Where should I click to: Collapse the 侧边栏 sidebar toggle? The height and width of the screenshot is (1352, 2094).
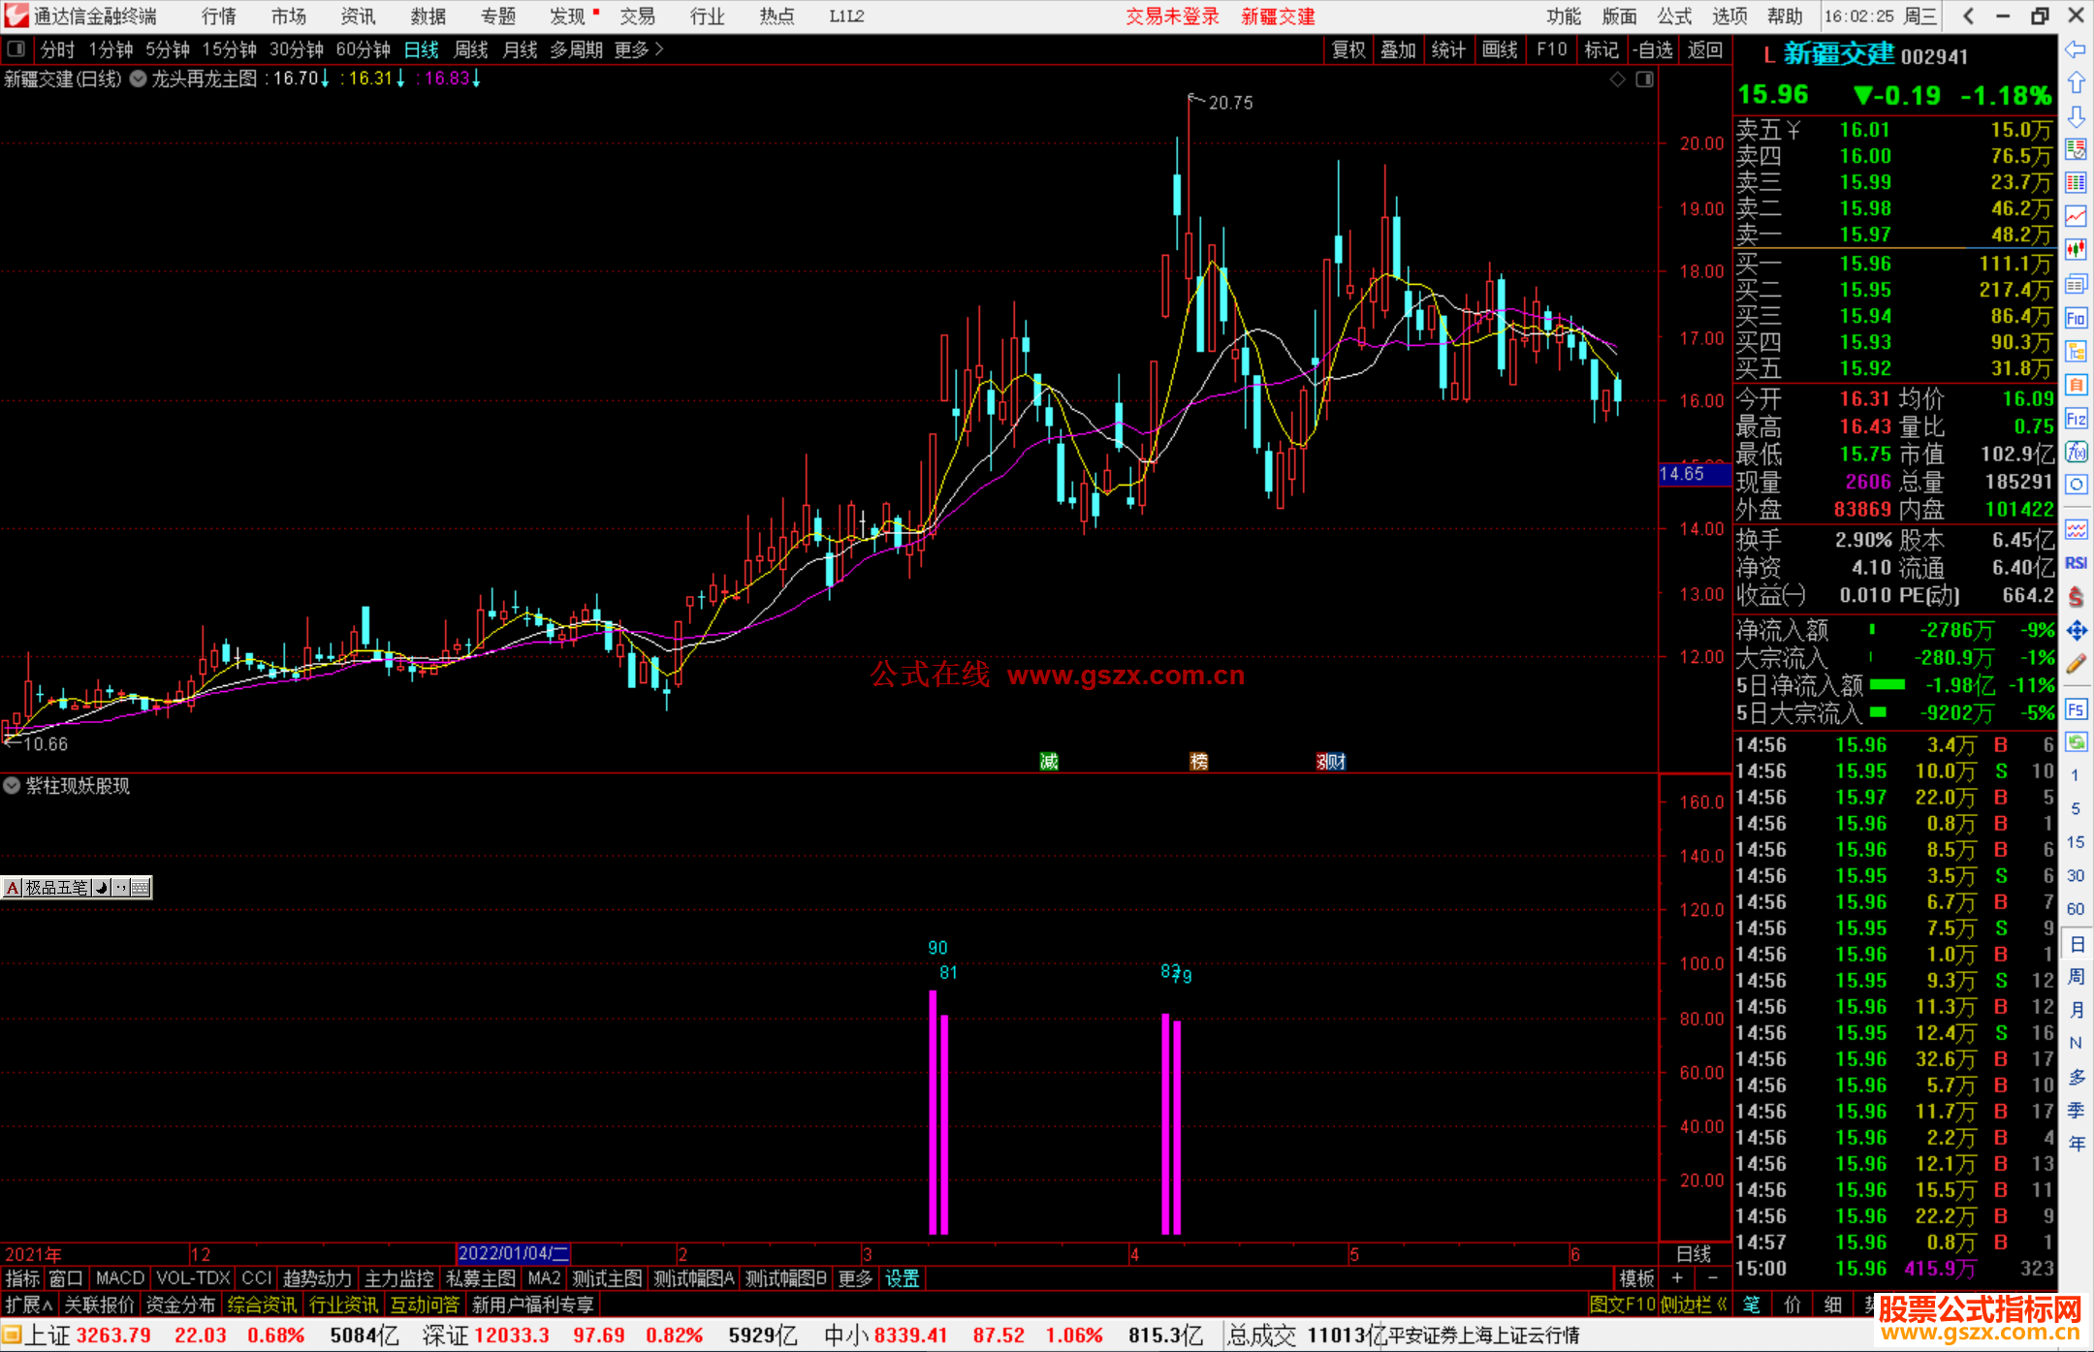point(1694,1305)
